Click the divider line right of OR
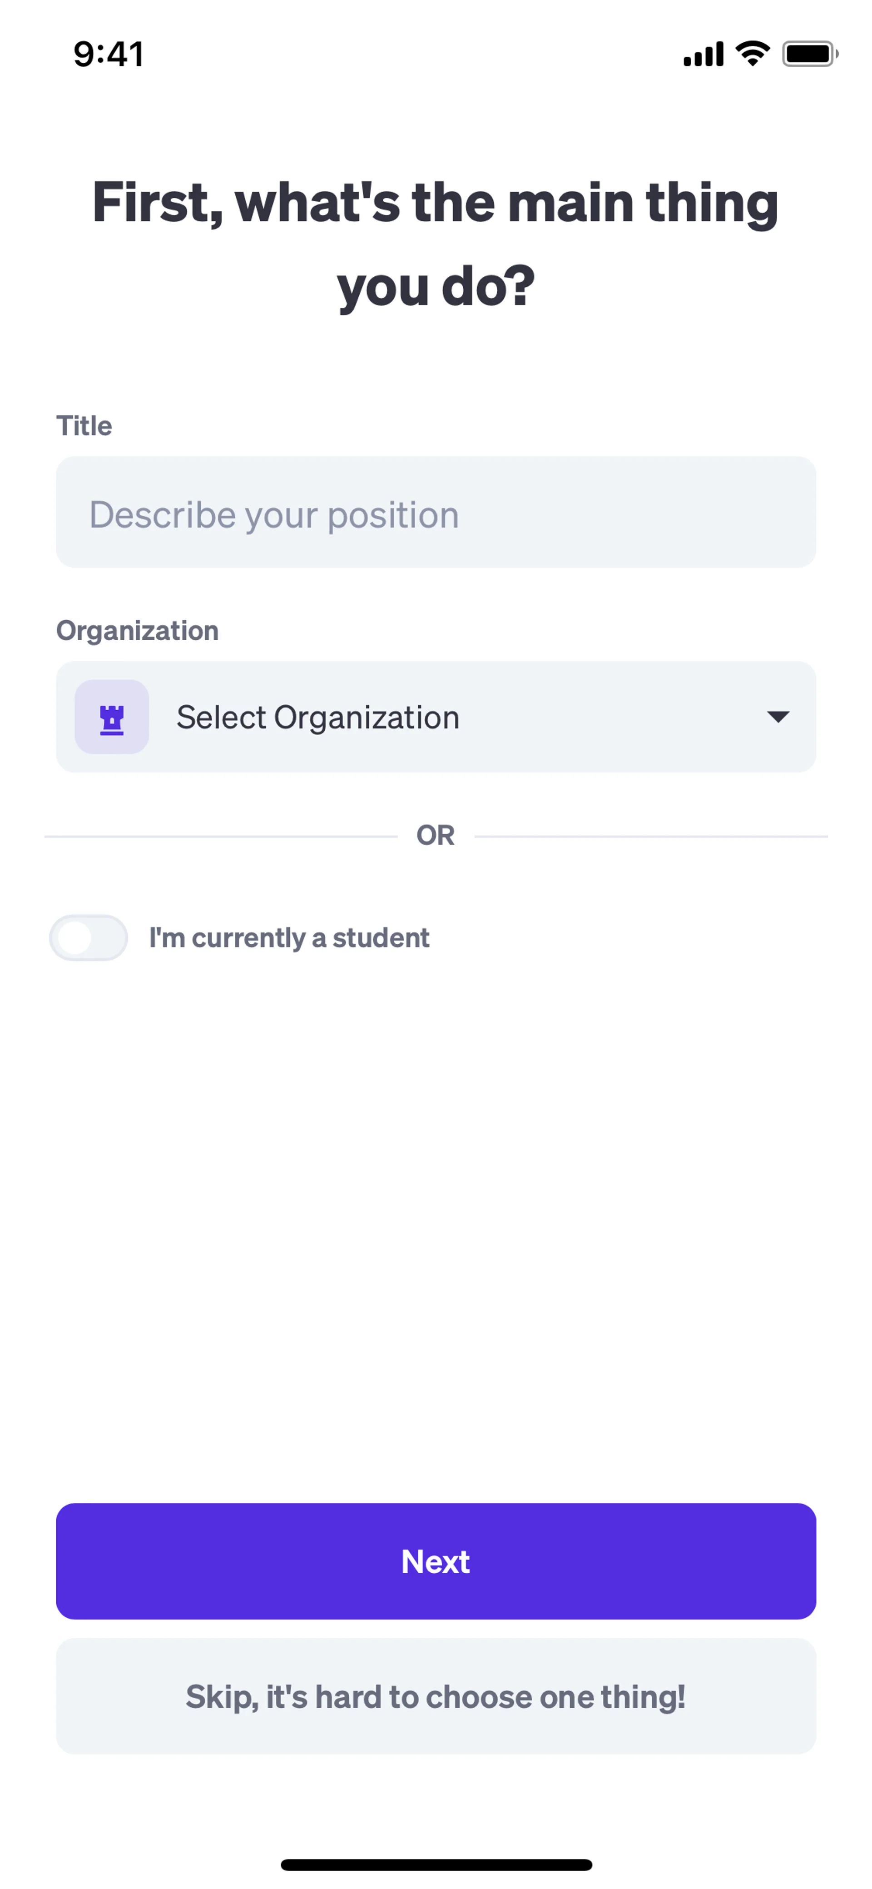This screenshot has height=1889, width=872. [x=651, y=836]
